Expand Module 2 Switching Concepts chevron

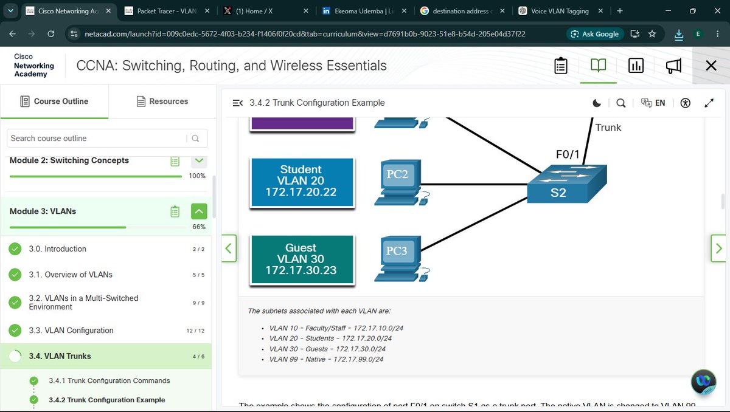(x=199, y=160)
